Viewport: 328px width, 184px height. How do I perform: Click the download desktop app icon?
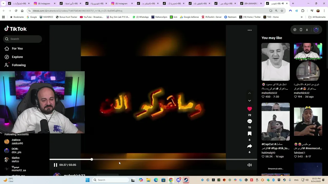(307, 30)
